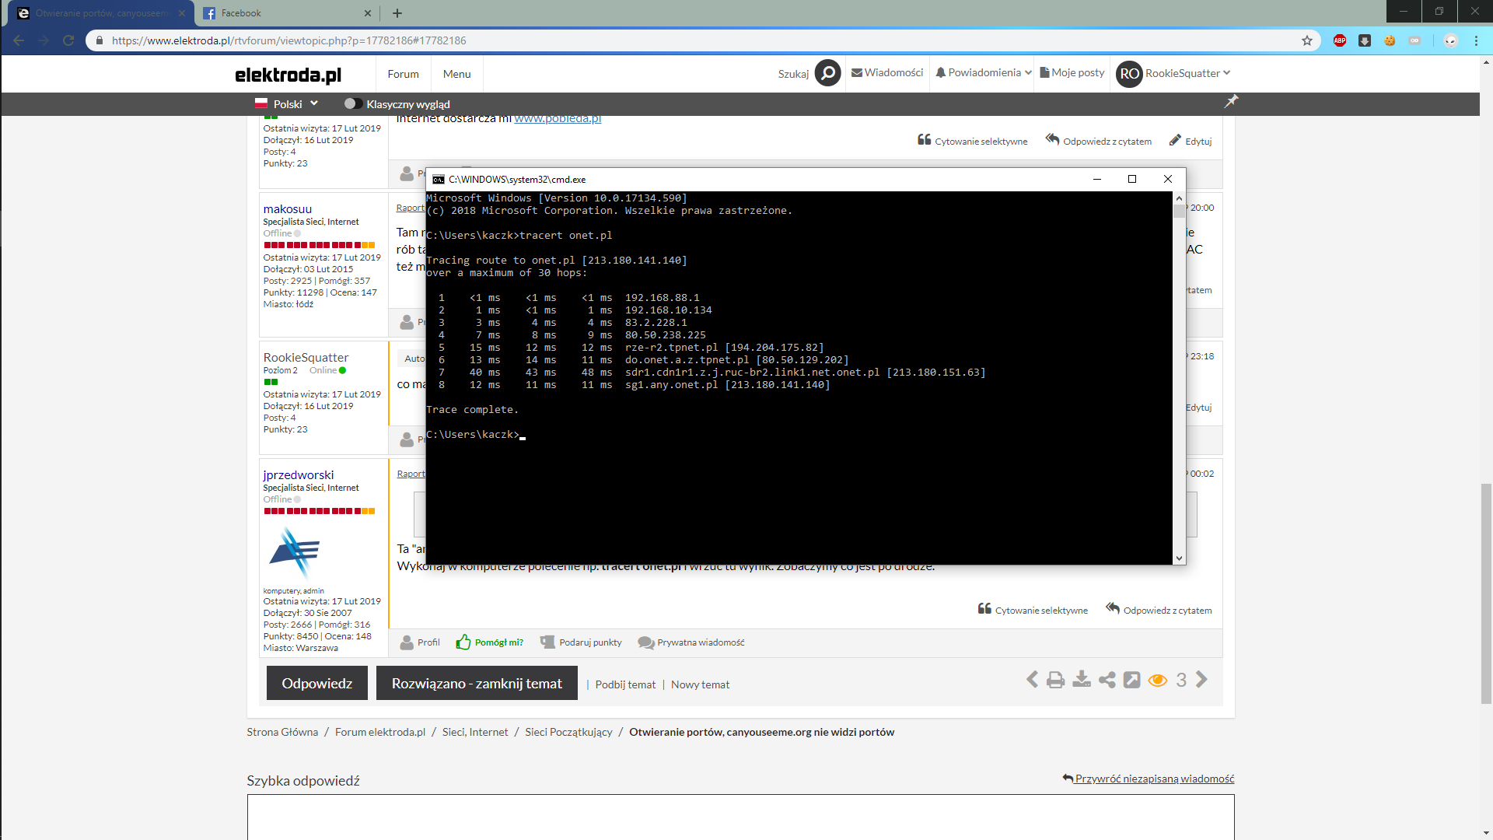Viewport: 1493px width, 840px height.
Task: Open the Adblock Plus extension
Action: (x=1340, y=40)
